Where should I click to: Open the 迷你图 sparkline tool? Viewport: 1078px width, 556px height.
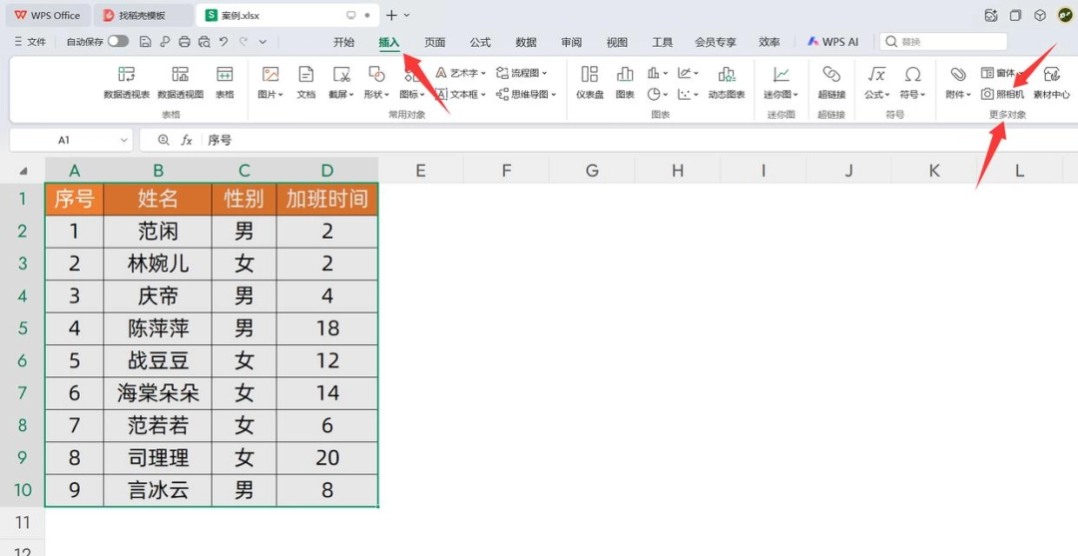click(781, 83)
